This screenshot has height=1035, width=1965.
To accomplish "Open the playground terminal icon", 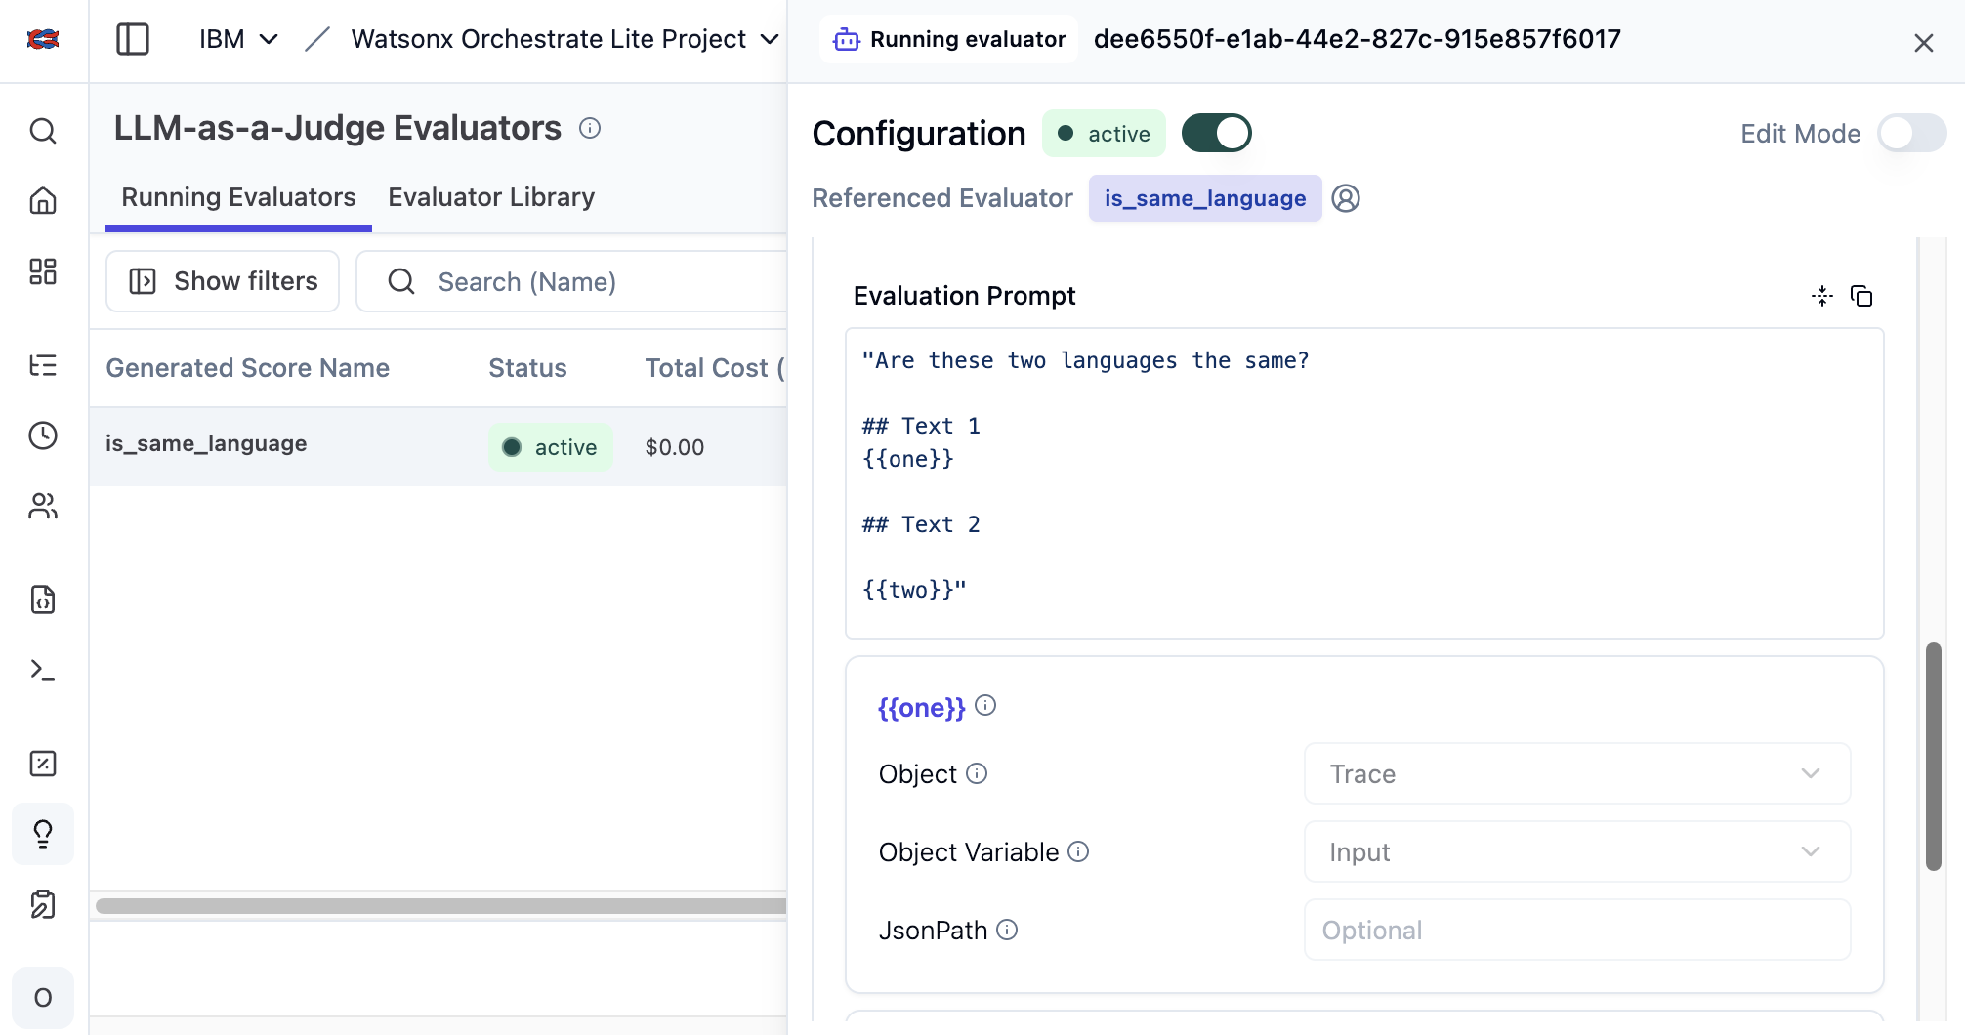I will tap(43, 670).
